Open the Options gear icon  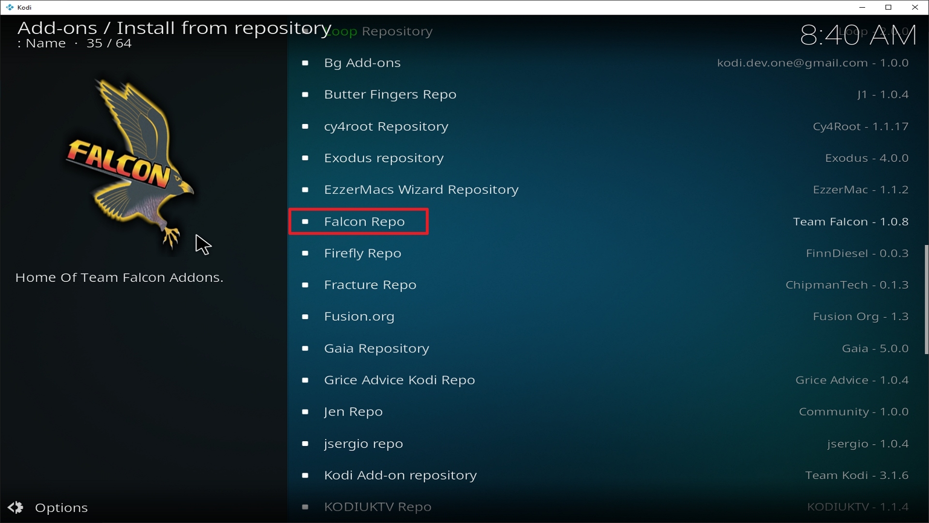[15, 507]
